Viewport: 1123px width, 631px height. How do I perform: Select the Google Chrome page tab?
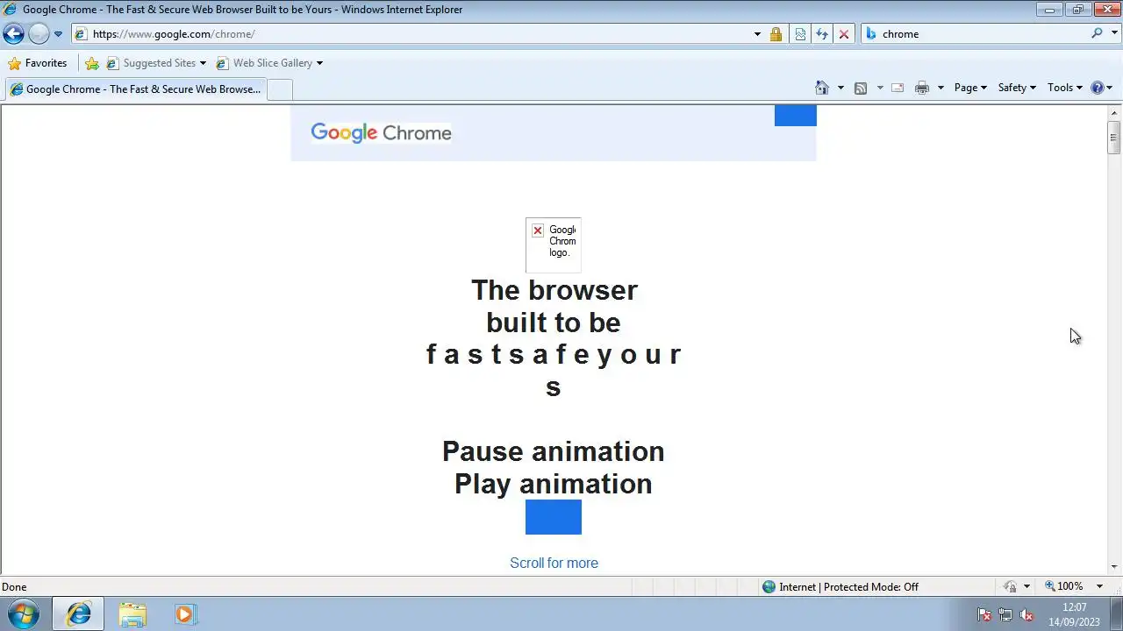pos(134,89)
